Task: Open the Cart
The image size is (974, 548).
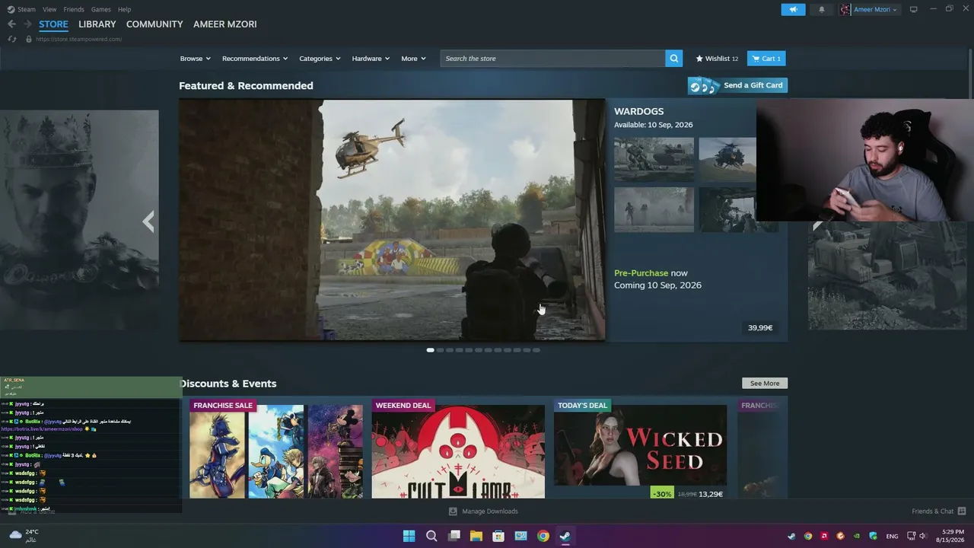Action: 766,59
